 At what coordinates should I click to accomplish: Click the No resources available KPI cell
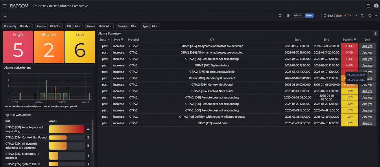[212, 72]
